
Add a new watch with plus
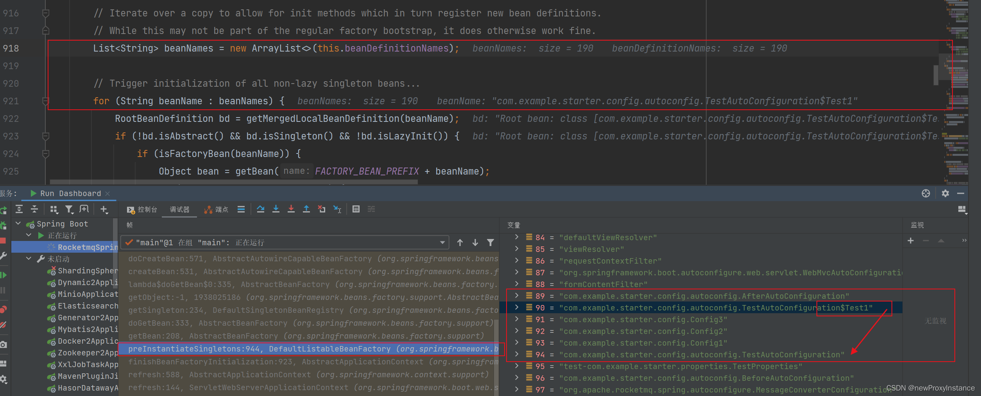911,241
